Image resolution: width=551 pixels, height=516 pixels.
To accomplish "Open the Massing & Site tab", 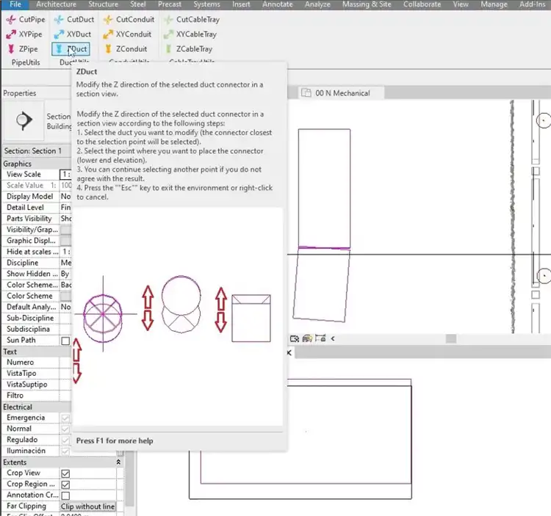I will [367, 4].
